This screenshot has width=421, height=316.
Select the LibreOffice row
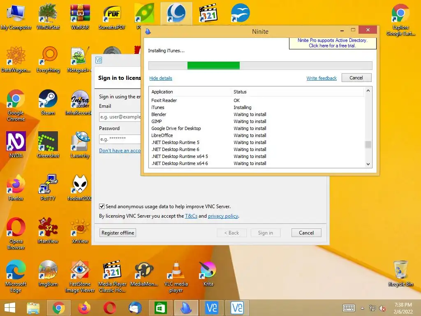pos(257,135)
